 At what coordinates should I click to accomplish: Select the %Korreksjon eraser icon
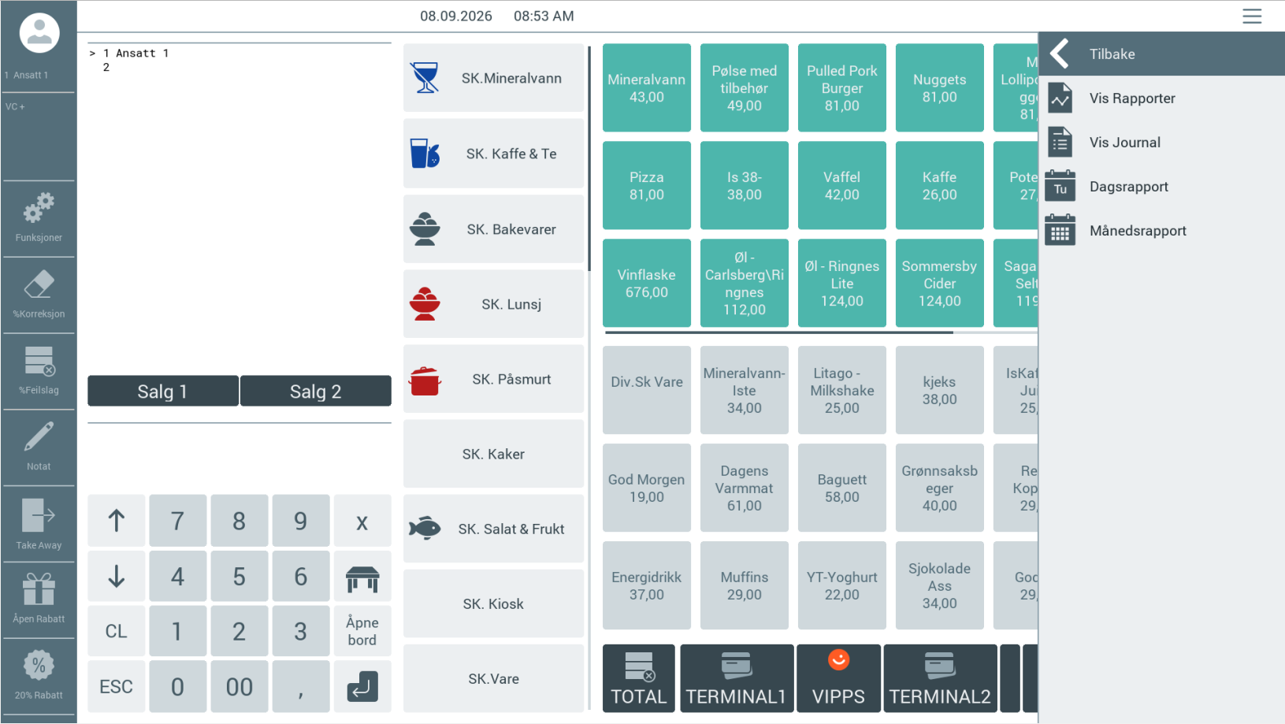click(x=39, y=284)
